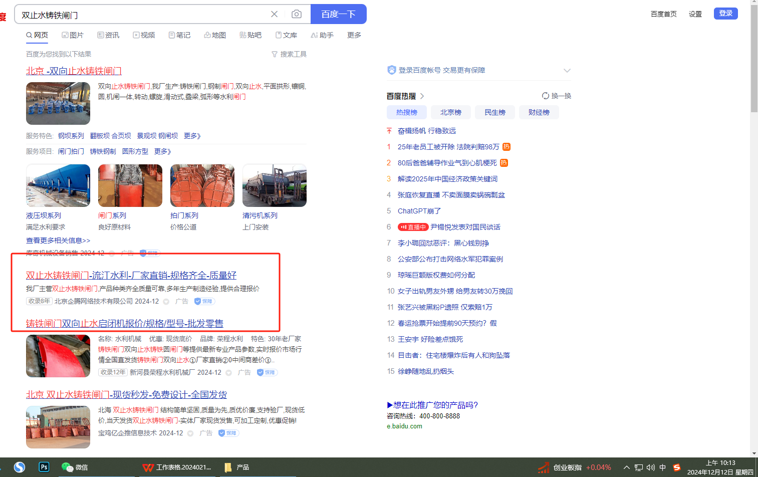
Task: Expand 更多 search categories
Action: pyautogui.click(x=354, y=35)
